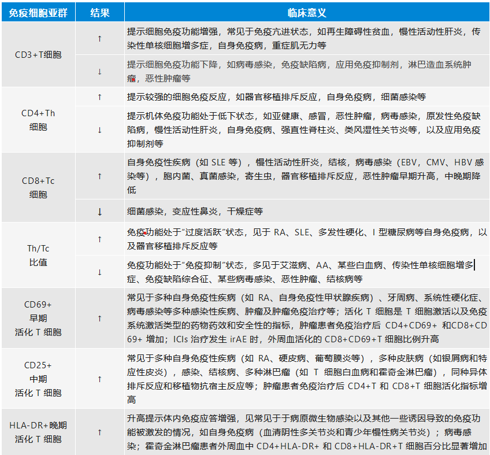Select the down arrow for CD3+T细胞
The height and width of the screenshot is (455, 490).
tap(99, 72)
